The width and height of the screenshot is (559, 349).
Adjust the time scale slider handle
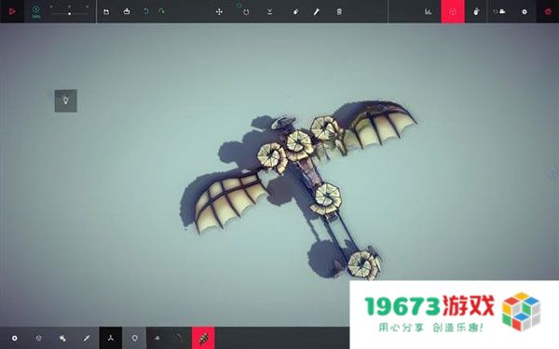69,14
